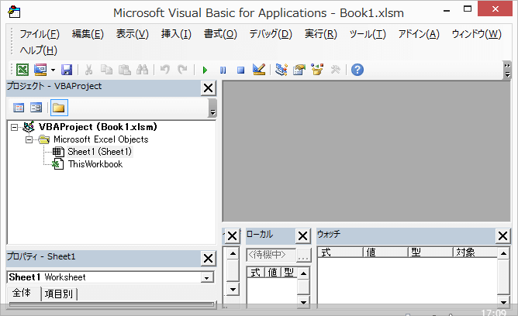Open Insert UserForm dropdown arrow
This screenshot has height=316, width=518.
coord(54,70)
